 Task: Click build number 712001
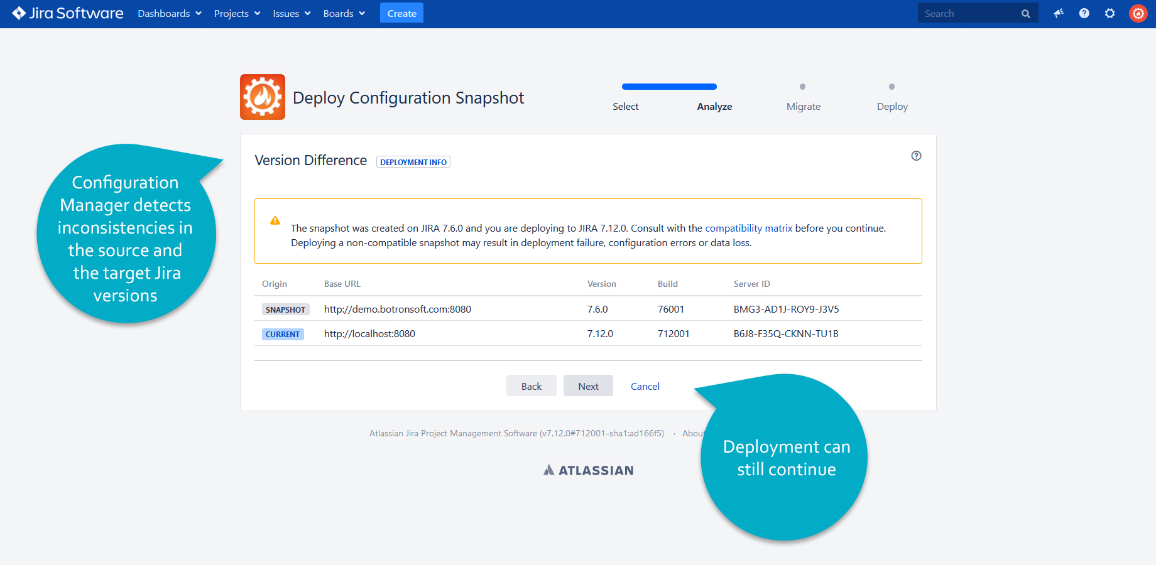click(x=673, y=333)
